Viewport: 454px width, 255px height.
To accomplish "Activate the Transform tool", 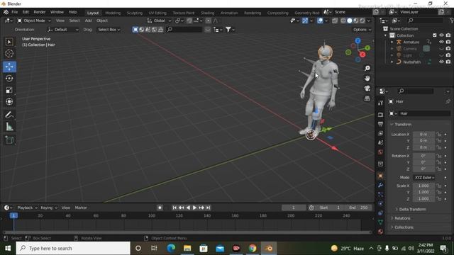I will pos(9,101).
